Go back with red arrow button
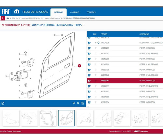This screenshot has width=163, height=140. pos(3,18)
